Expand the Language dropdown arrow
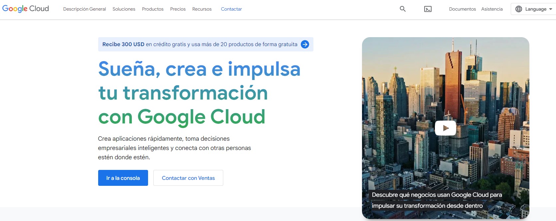The height and width of the screenshot is (221, 556). [x=551, y=9]
